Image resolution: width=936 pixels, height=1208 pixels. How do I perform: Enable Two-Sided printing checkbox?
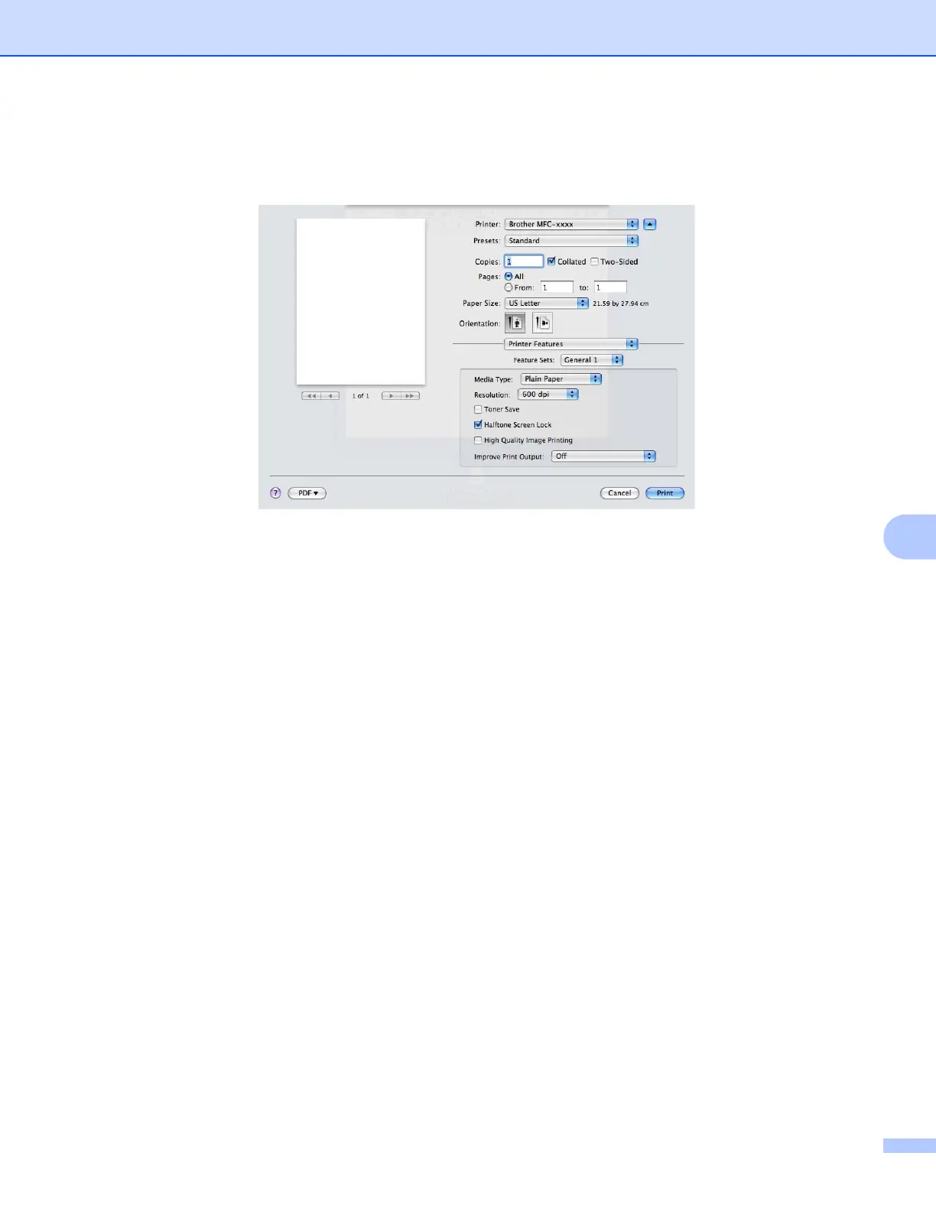(x=594, y=261)
